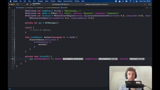Select the Decodable.Protocol placeholder
This screenshot has width=160, height=90.
click(x=73, y=59)
